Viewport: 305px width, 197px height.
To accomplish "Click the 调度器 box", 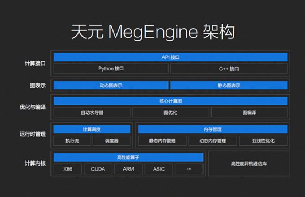I will coord(111,141).
